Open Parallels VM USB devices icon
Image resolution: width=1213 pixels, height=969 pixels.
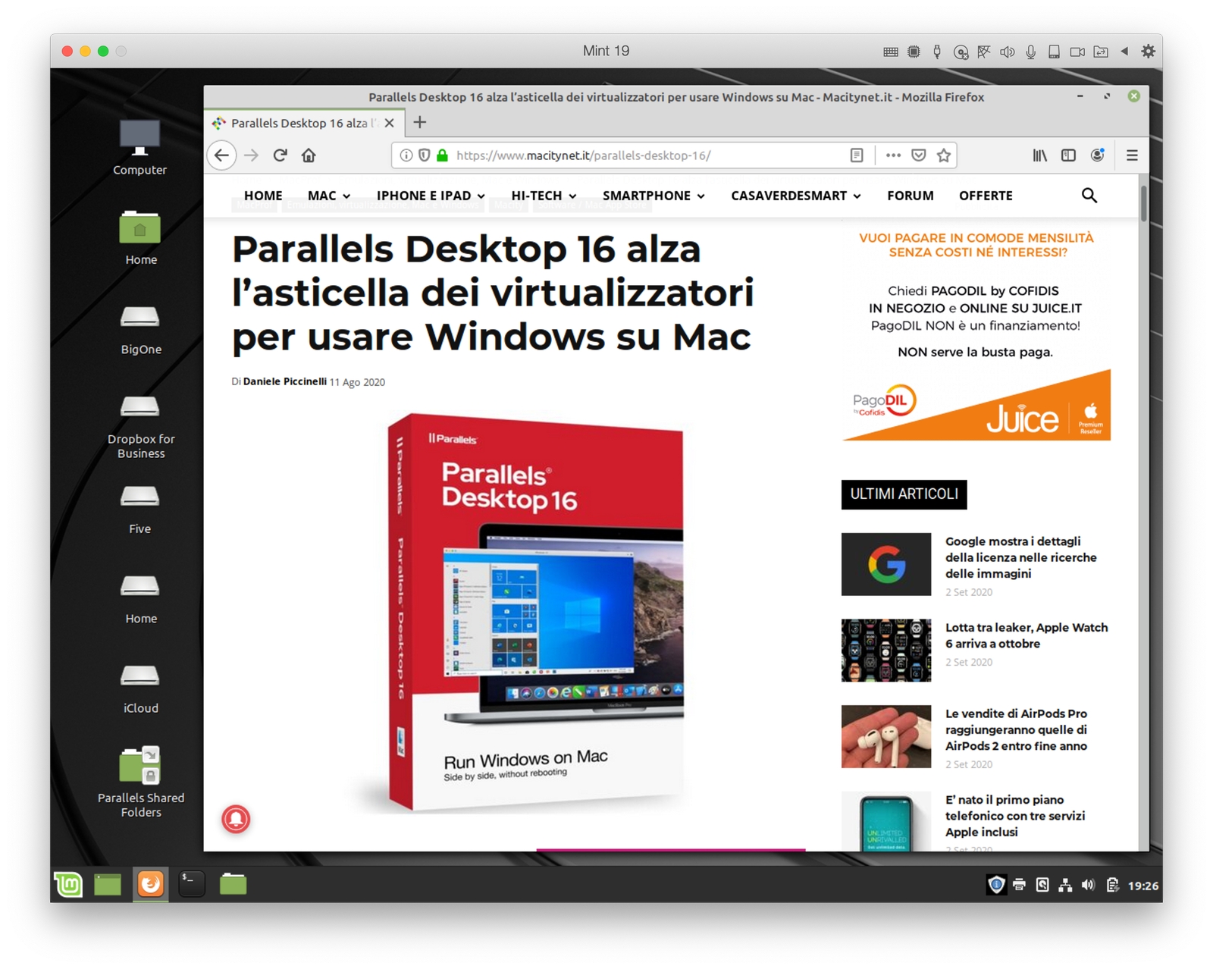(937, 52)
